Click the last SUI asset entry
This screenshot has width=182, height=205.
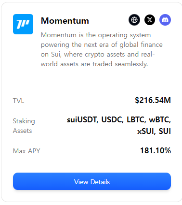click(165, 131)
